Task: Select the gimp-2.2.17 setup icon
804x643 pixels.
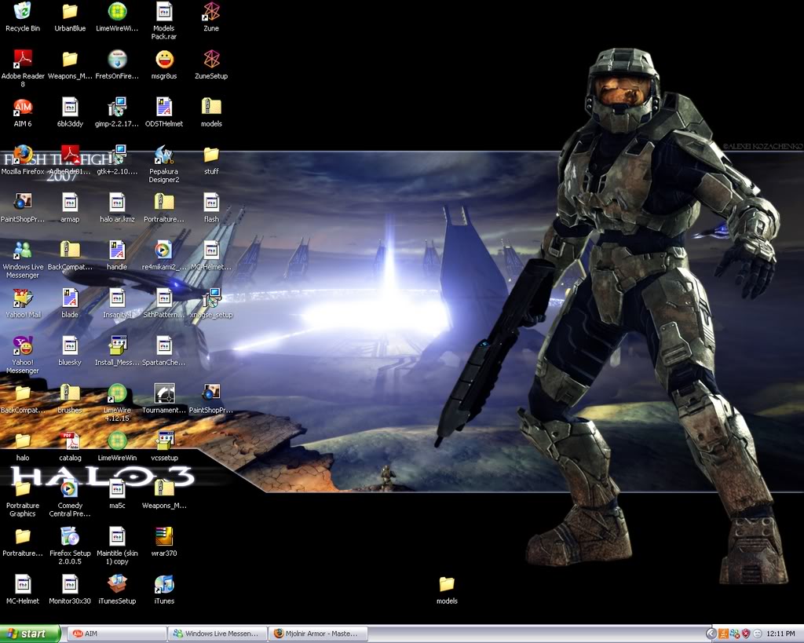Action: [x=117, y=107]
